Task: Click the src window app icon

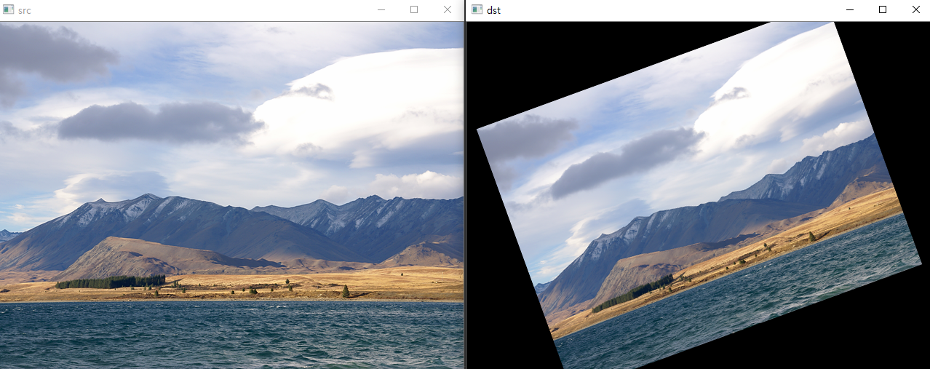Action: [9, 10]
